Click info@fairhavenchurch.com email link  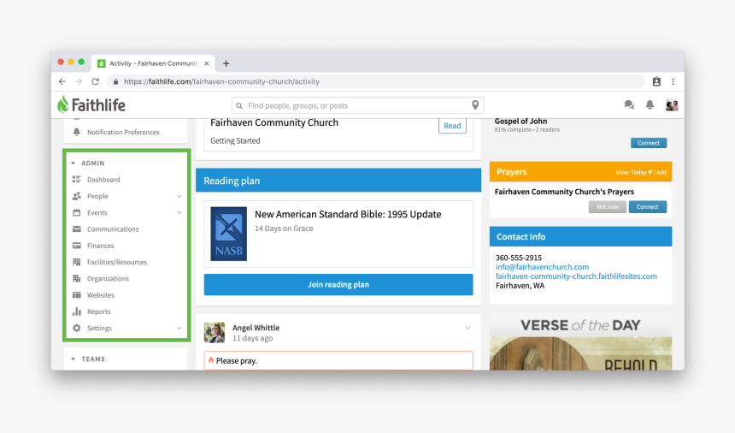point(542,267)
